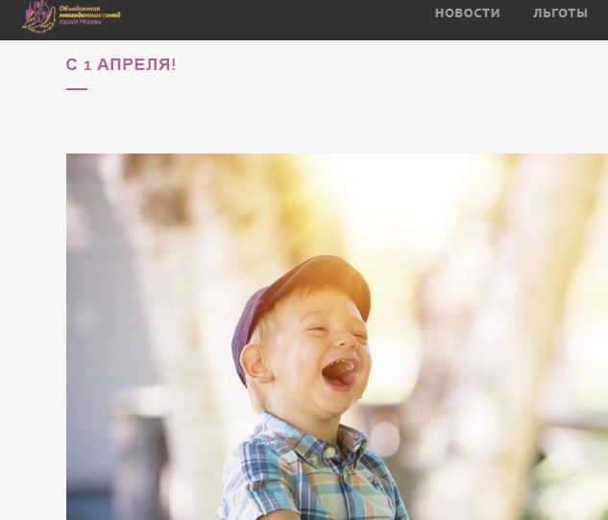Open the ЛЬГОТЫ menu item
This screenshot has height=520, width=608.
pyautogui.click(x=560, y=12)
